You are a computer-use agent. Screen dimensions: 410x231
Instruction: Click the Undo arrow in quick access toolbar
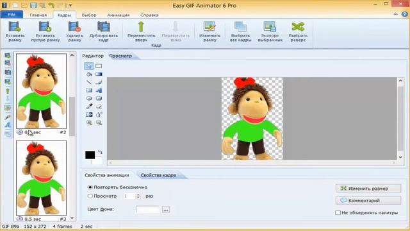(x=51, y=5)
